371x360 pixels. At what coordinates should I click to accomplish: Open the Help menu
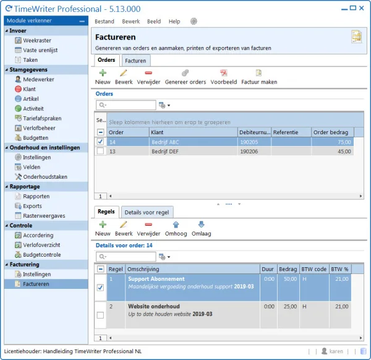point(174,22)
